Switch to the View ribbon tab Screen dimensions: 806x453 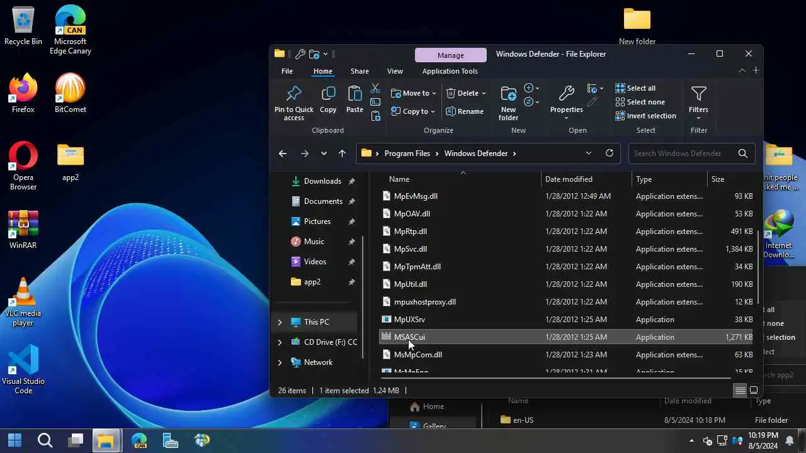point(395,71)
